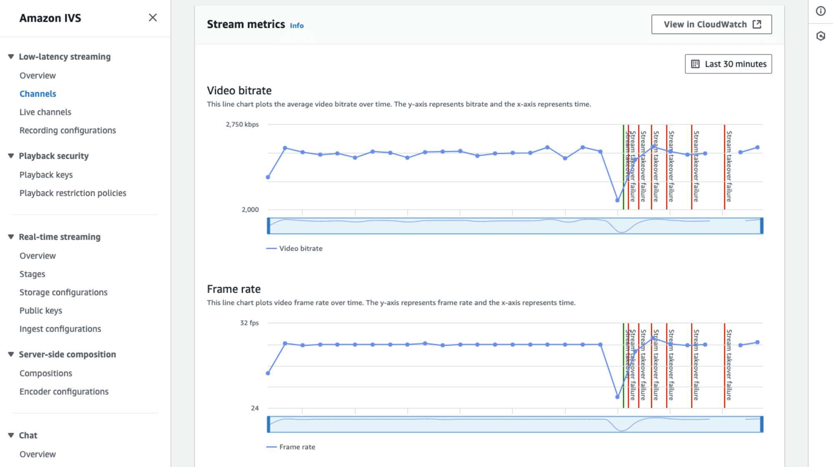Collapse the Playback security section
833x467 pixels.
[11, 156]
